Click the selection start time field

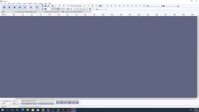coord(29,104)
